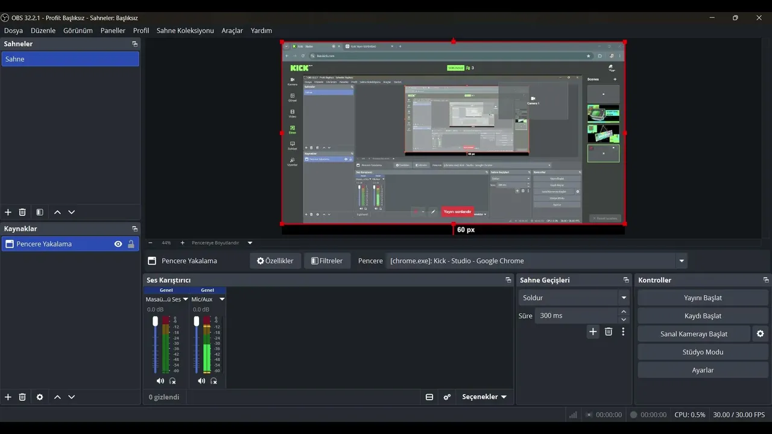Open the Yardım menu
The image size is (772, 434).
click(261, 31)
